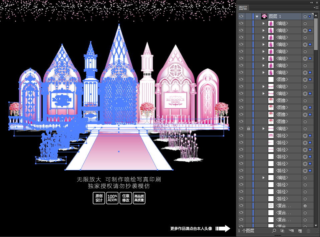Click the ROMANCE WEDDING sign on the canvas
The image size is (320, 237).
175,100
